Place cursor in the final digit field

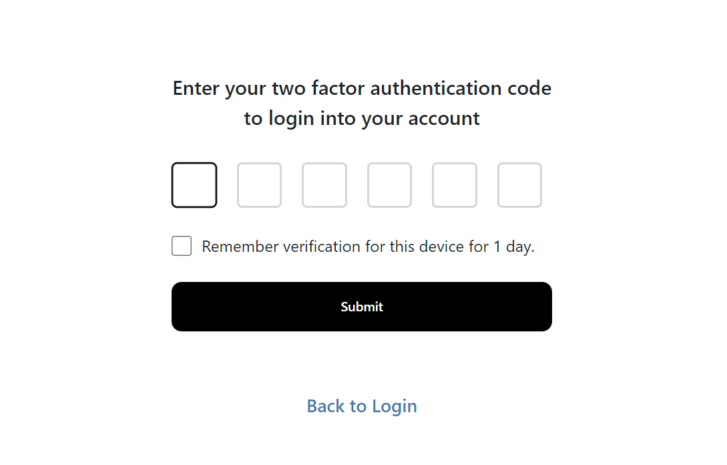[x=519, y=185]
